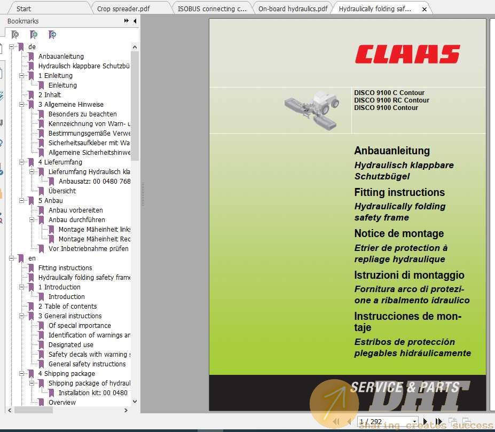The width and height of the screenshot is (495, 432).
Task: Open 'Montage Mäheinheit Rec' bookmark
Action: (x=95, y=239)
